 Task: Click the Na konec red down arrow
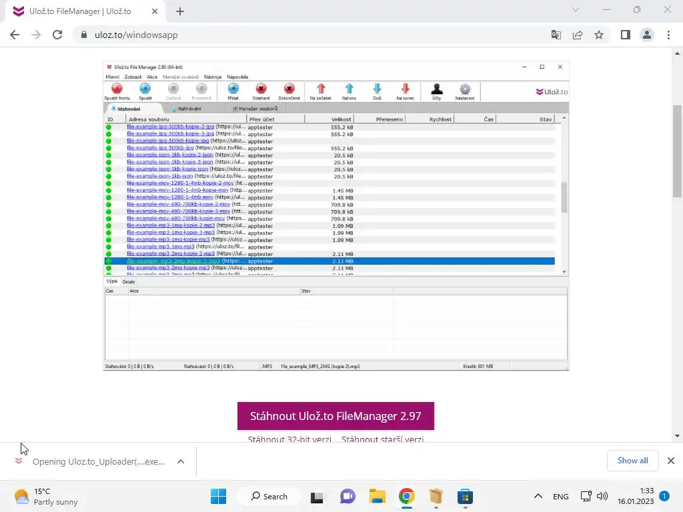tap(405, 89)
